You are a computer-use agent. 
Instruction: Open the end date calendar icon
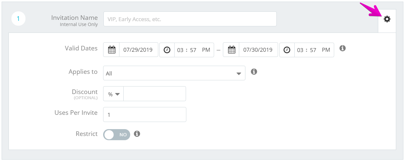tap(231, 50)
